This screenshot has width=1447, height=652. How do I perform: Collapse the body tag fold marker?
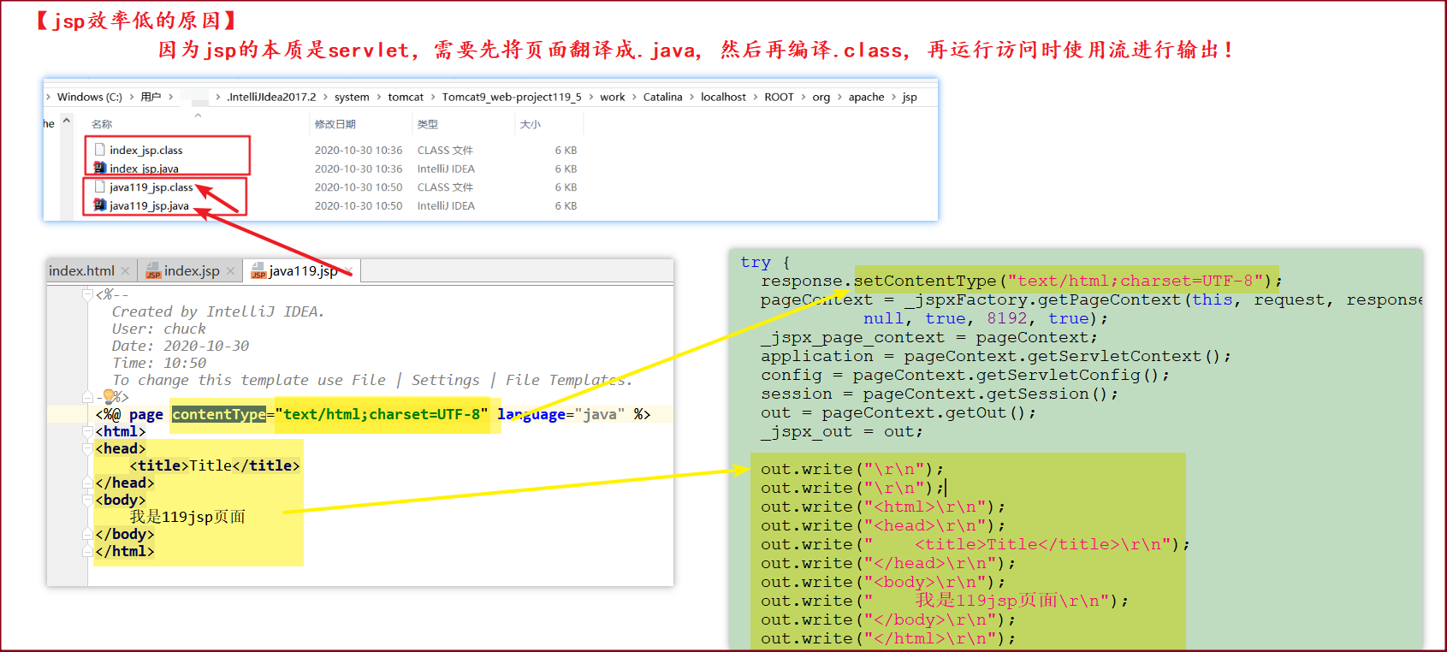pyautogui.click(x=87, y=500)
